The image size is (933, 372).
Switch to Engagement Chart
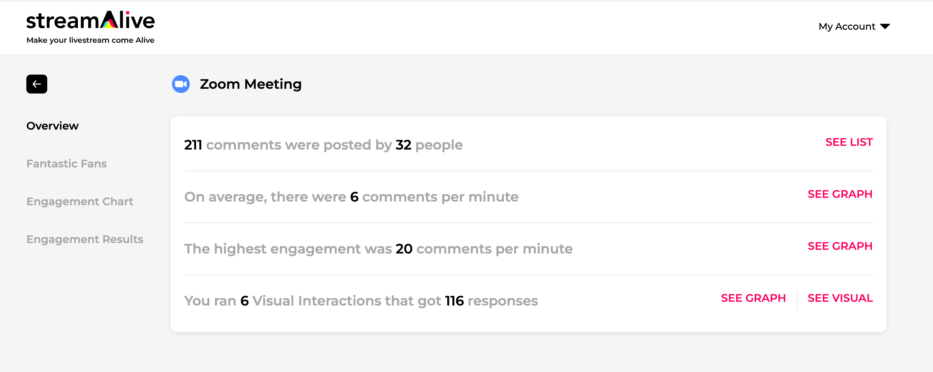click(80, 202)
